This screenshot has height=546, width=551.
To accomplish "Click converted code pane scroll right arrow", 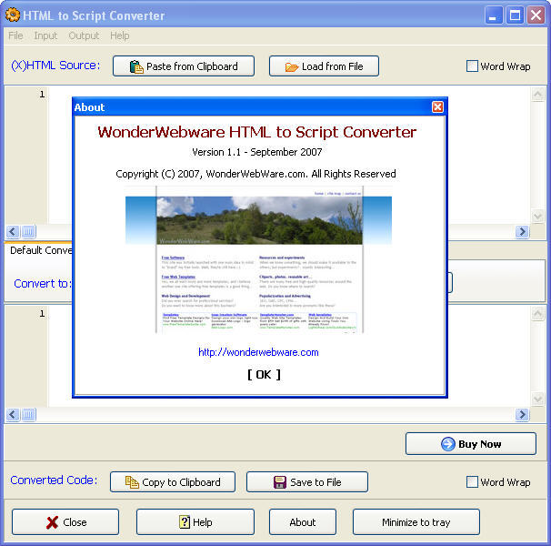I will 522,414.
